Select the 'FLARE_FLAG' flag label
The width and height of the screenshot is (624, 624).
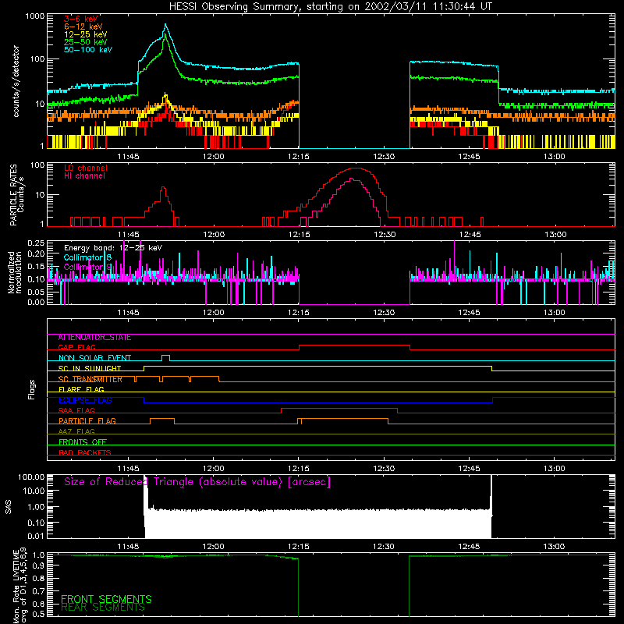[x=81, y=389]
